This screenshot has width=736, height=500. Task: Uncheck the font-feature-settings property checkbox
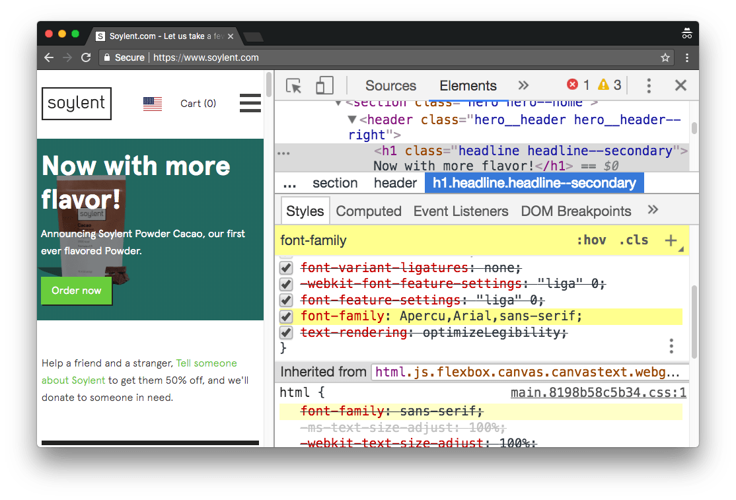(286, 300)
